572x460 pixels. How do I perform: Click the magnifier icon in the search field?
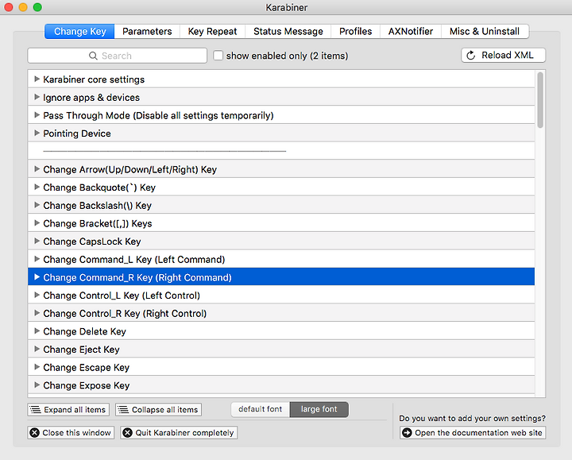pyautogui.click(x=93, y=56)
